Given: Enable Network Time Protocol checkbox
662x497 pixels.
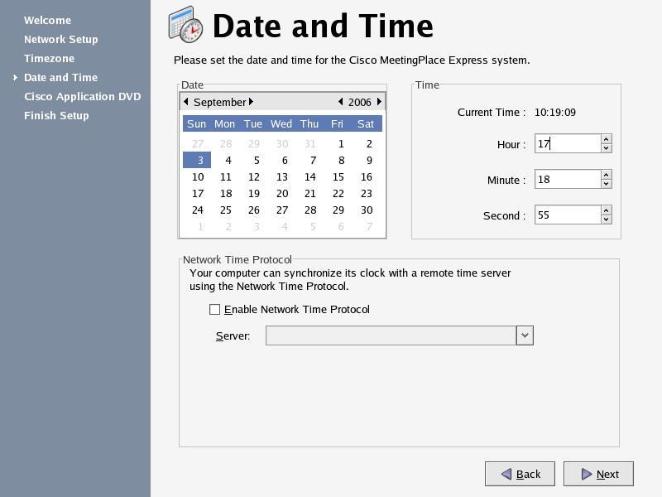Looking at the screenshot, I should [x=214, y=309].
